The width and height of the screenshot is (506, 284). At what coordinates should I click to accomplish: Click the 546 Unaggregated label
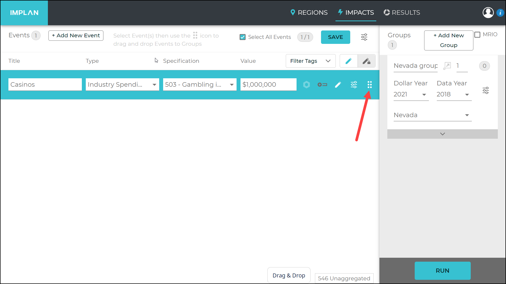tap(344, 278)
